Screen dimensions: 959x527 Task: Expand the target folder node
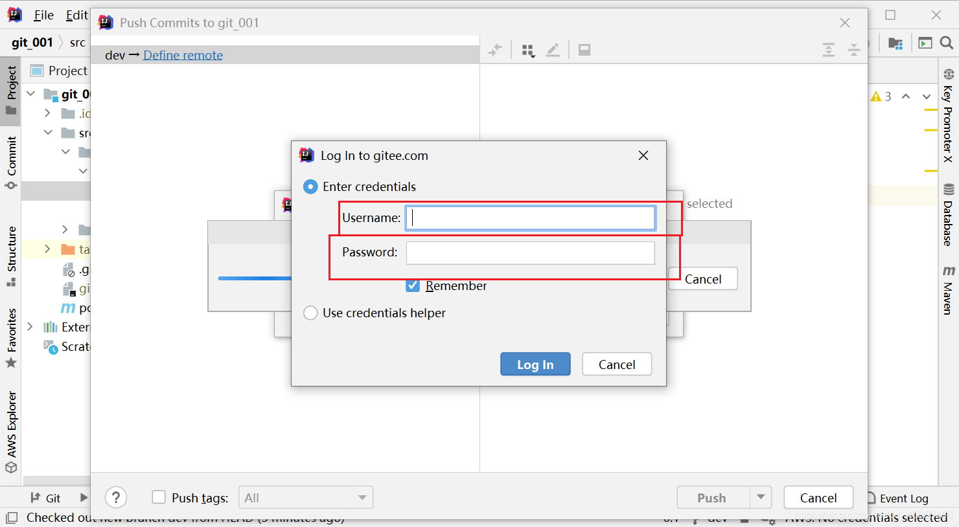coord(47,249)
